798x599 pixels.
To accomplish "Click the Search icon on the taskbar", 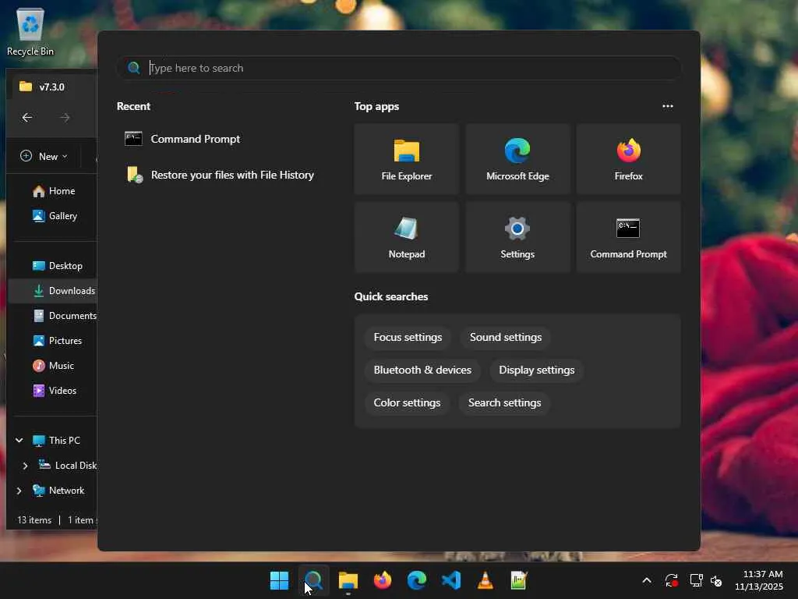I will point(313,580).
